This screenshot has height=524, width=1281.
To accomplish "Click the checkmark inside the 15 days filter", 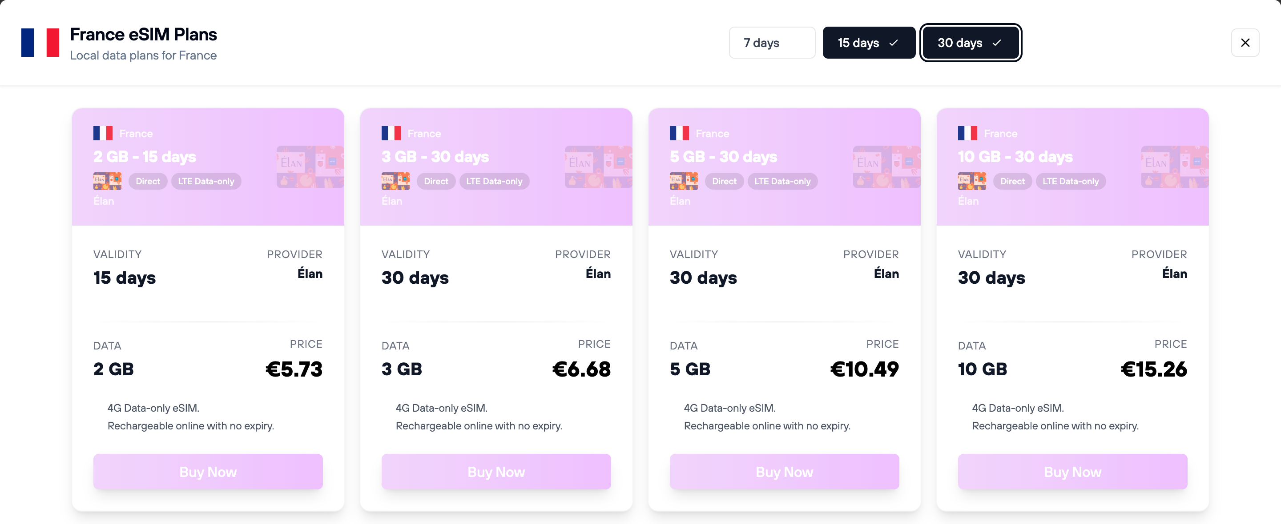I will tap(894, 43).
